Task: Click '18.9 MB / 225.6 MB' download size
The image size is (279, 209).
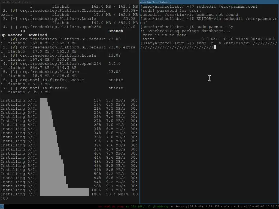Action: (x=54, y=76)
